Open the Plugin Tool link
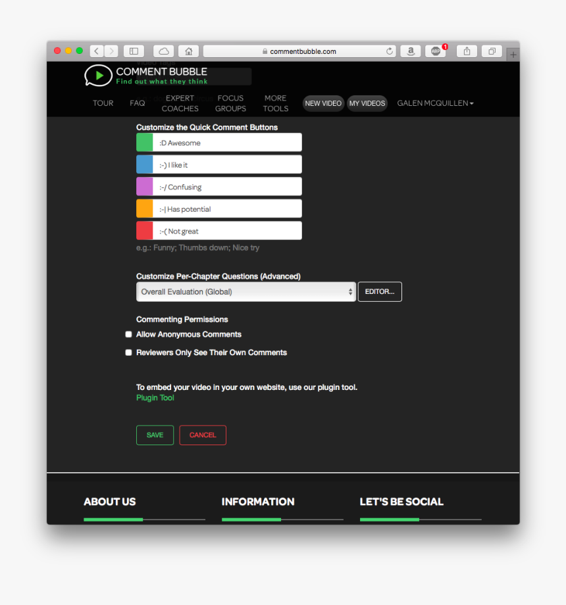Image resolution: width=566 pixels, height=605 pixels. coord(155,398)
